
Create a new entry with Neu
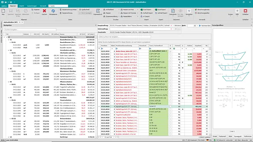point(3,12)
